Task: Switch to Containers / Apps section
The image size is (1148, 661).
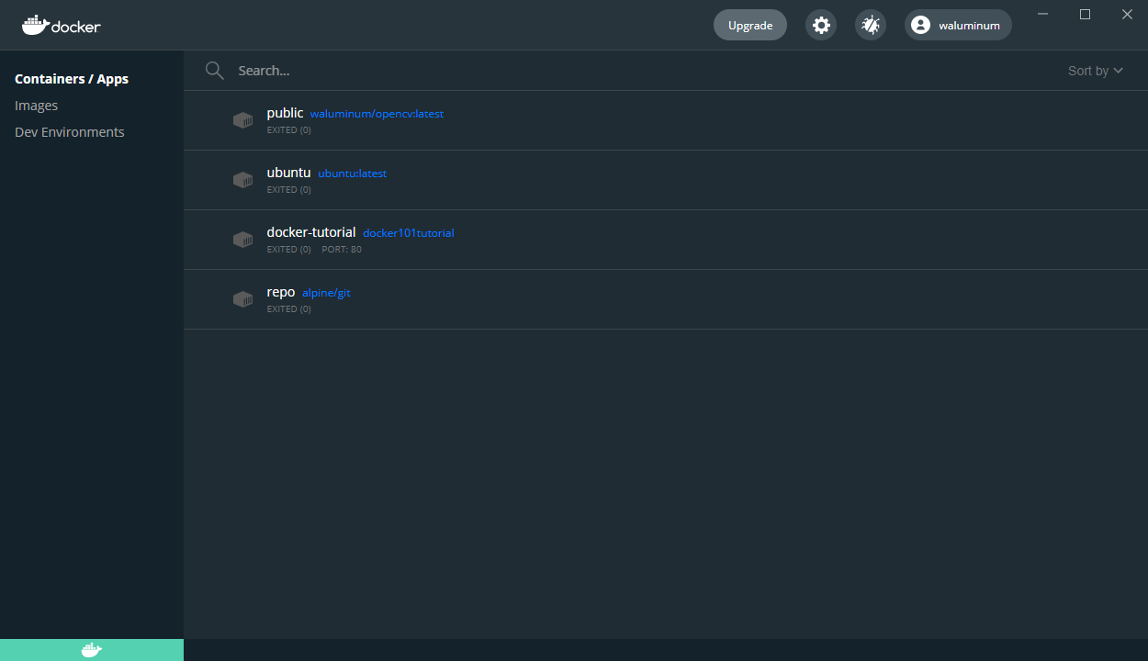Action: (72, 79)
